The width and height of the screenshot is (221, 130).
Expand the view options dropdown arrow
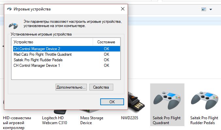click(x=211, y=9)
